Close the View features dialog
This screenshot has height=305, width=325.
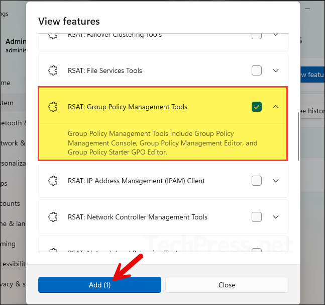pyautogui.click(x=227, y=285)
